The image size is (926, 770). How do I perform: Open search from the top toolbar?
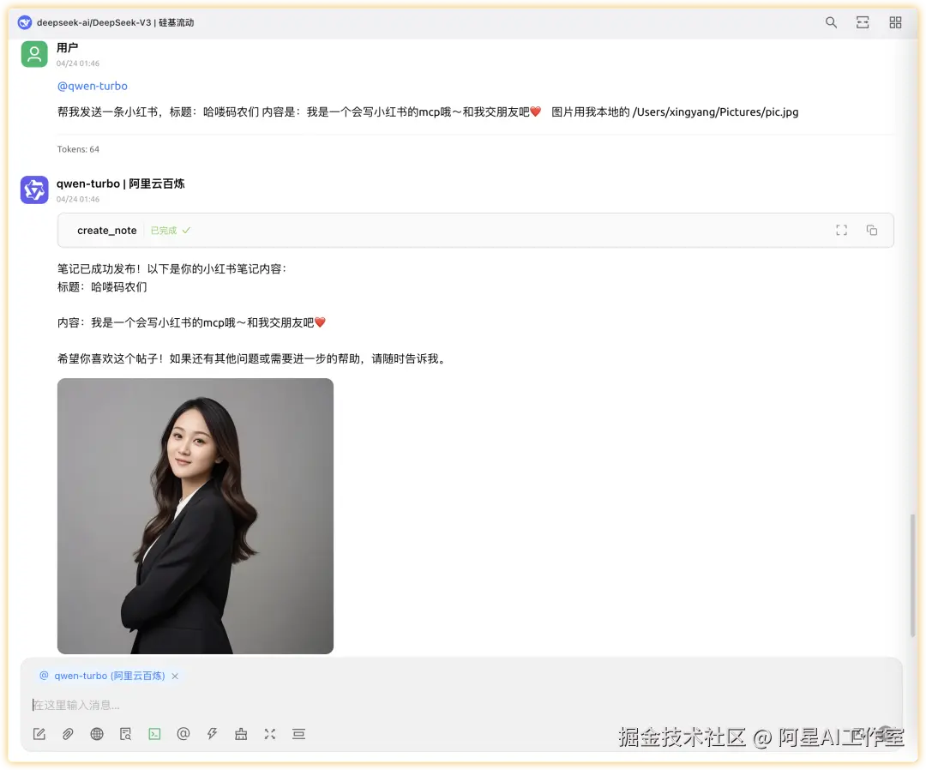(x=830, y=22)
